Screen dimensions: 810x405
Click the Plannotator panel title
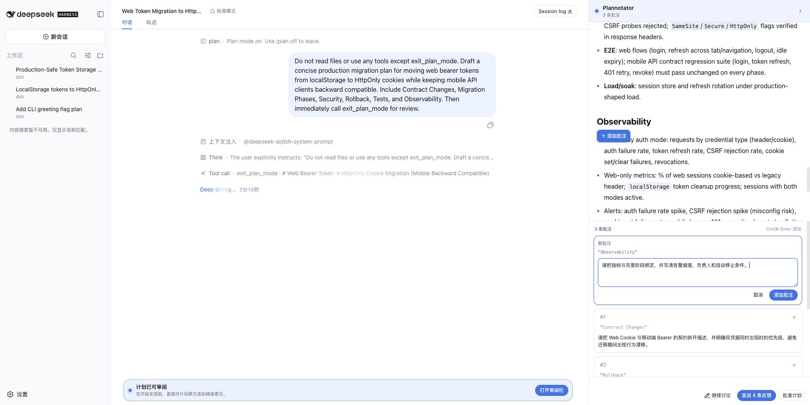(x=618, y=8)
